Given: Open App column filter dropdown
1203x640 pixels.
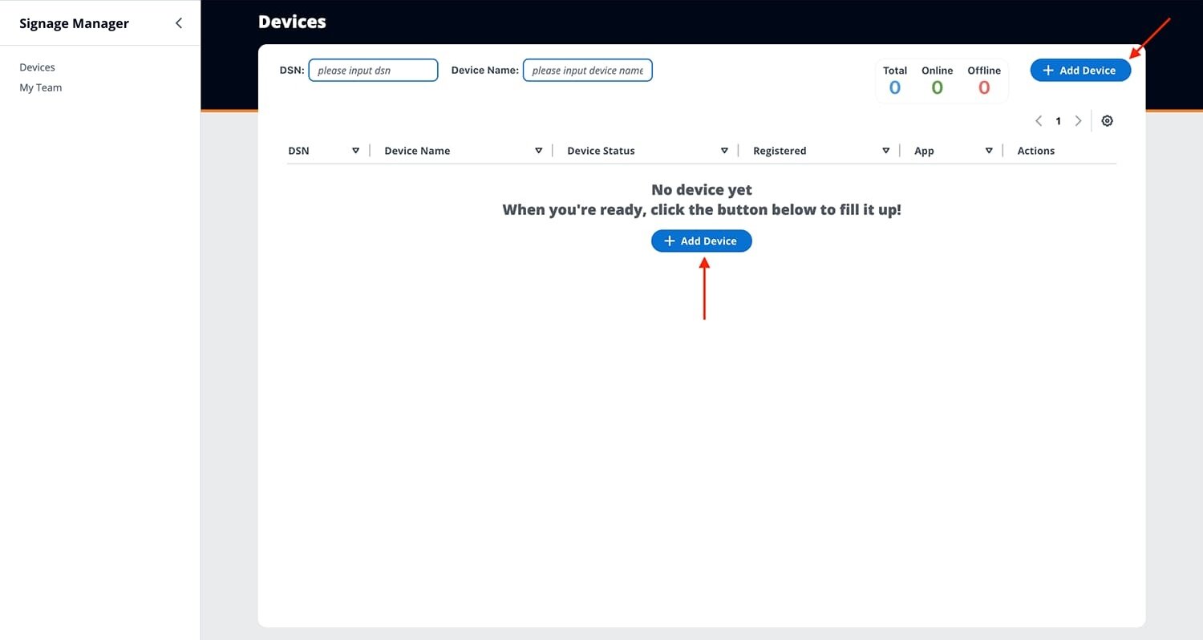Looking at the screenshot, I should 989,151.
